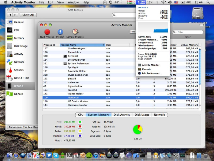Switch to the CPU tab
This screenshot has height=161, width=214.
81,115
